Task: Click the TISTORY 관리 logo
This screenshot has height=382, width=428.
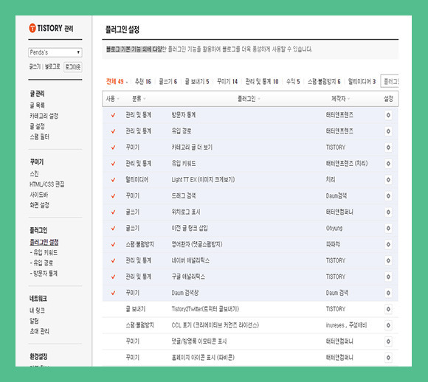Action: 51,28
